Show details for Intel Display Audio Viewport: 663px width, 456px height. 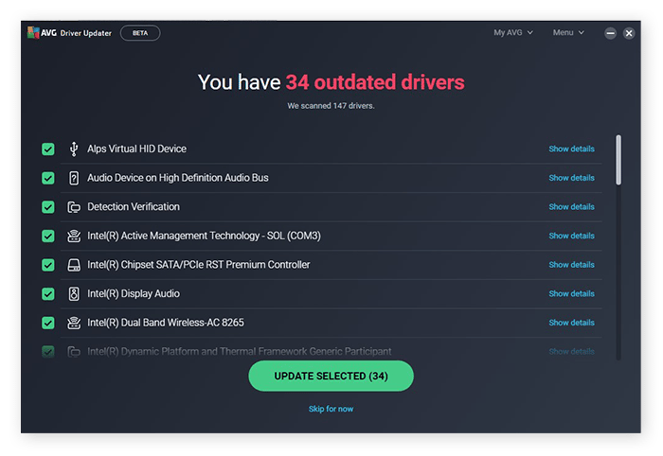[x=572, y=294]
